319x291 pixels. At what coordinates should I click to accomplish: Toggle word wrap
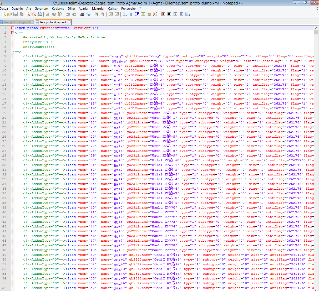125,14
